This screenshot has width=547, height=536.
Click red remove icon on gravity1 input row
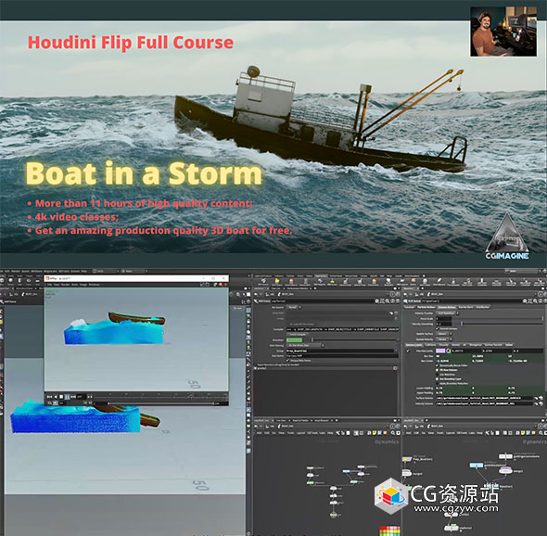[395, 368]
